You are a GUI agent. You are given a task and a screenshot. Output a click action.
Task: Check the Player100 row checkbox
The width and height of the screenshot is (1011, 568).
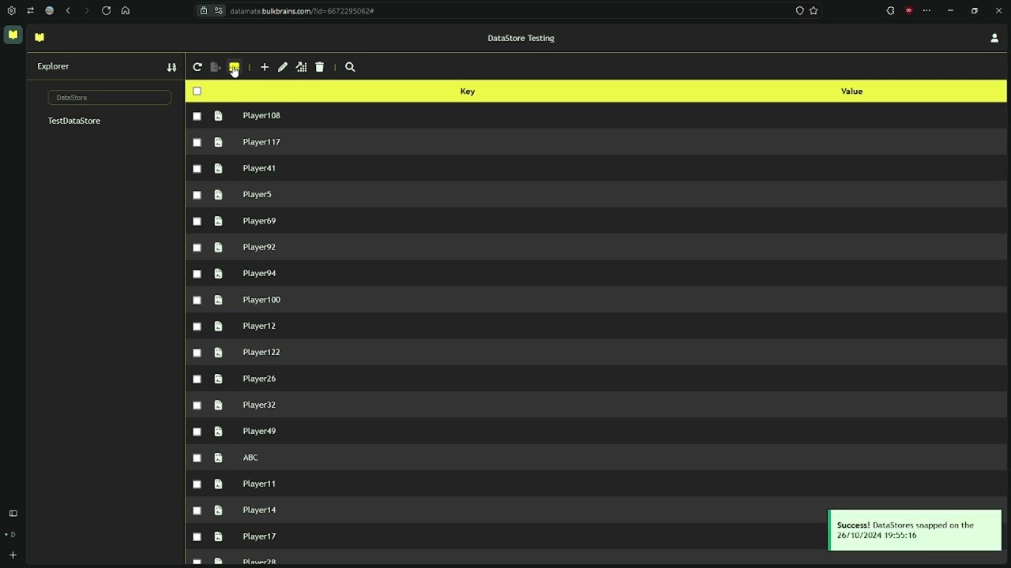click(x=197, y=300)
